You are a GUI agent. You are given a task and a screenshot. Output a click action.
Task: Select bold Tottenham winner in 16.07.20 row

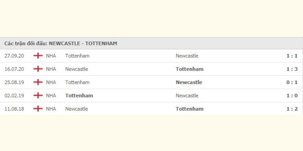pos(190,69)
